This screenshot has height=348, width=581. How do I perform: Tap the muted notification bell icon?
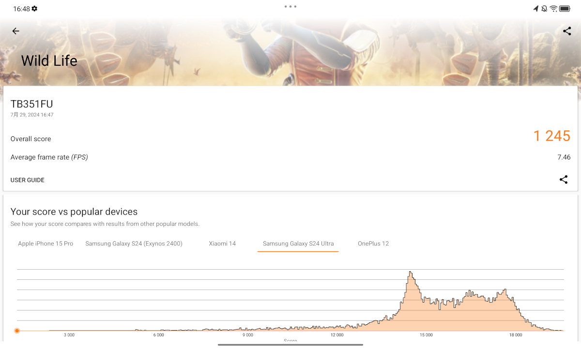544,9
